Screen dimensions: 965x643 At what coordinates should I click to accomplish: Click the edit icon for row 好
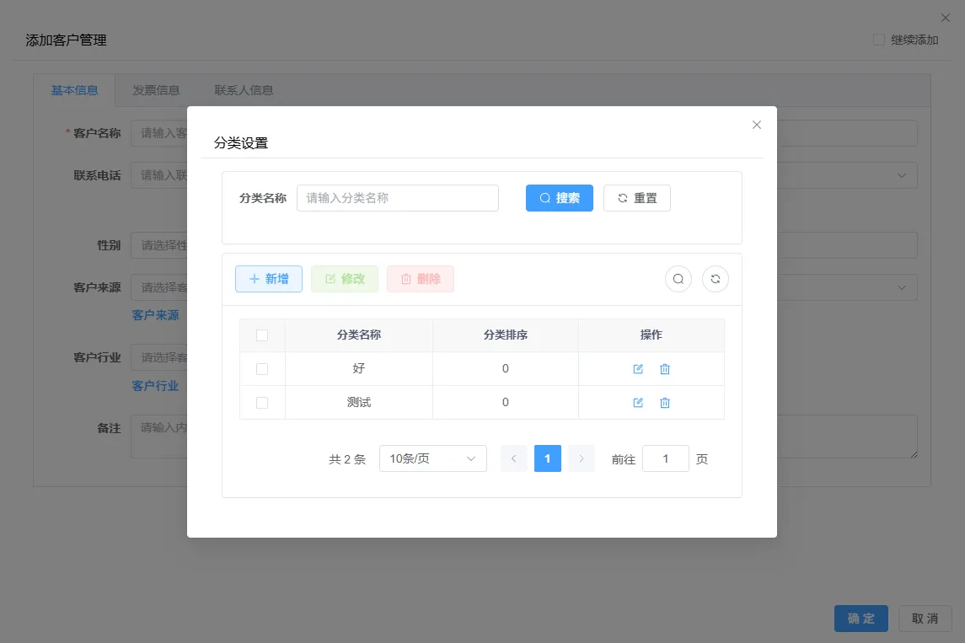(638, 369)
